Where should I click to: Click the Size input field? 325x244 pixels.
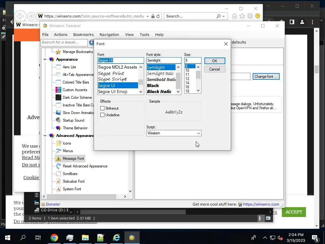[x=193, y=60]
